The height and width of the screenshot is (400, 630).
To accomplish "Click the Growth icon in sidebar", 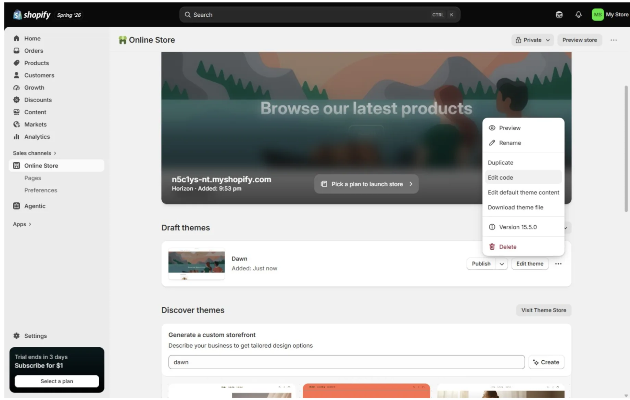I will pos(16,88).
